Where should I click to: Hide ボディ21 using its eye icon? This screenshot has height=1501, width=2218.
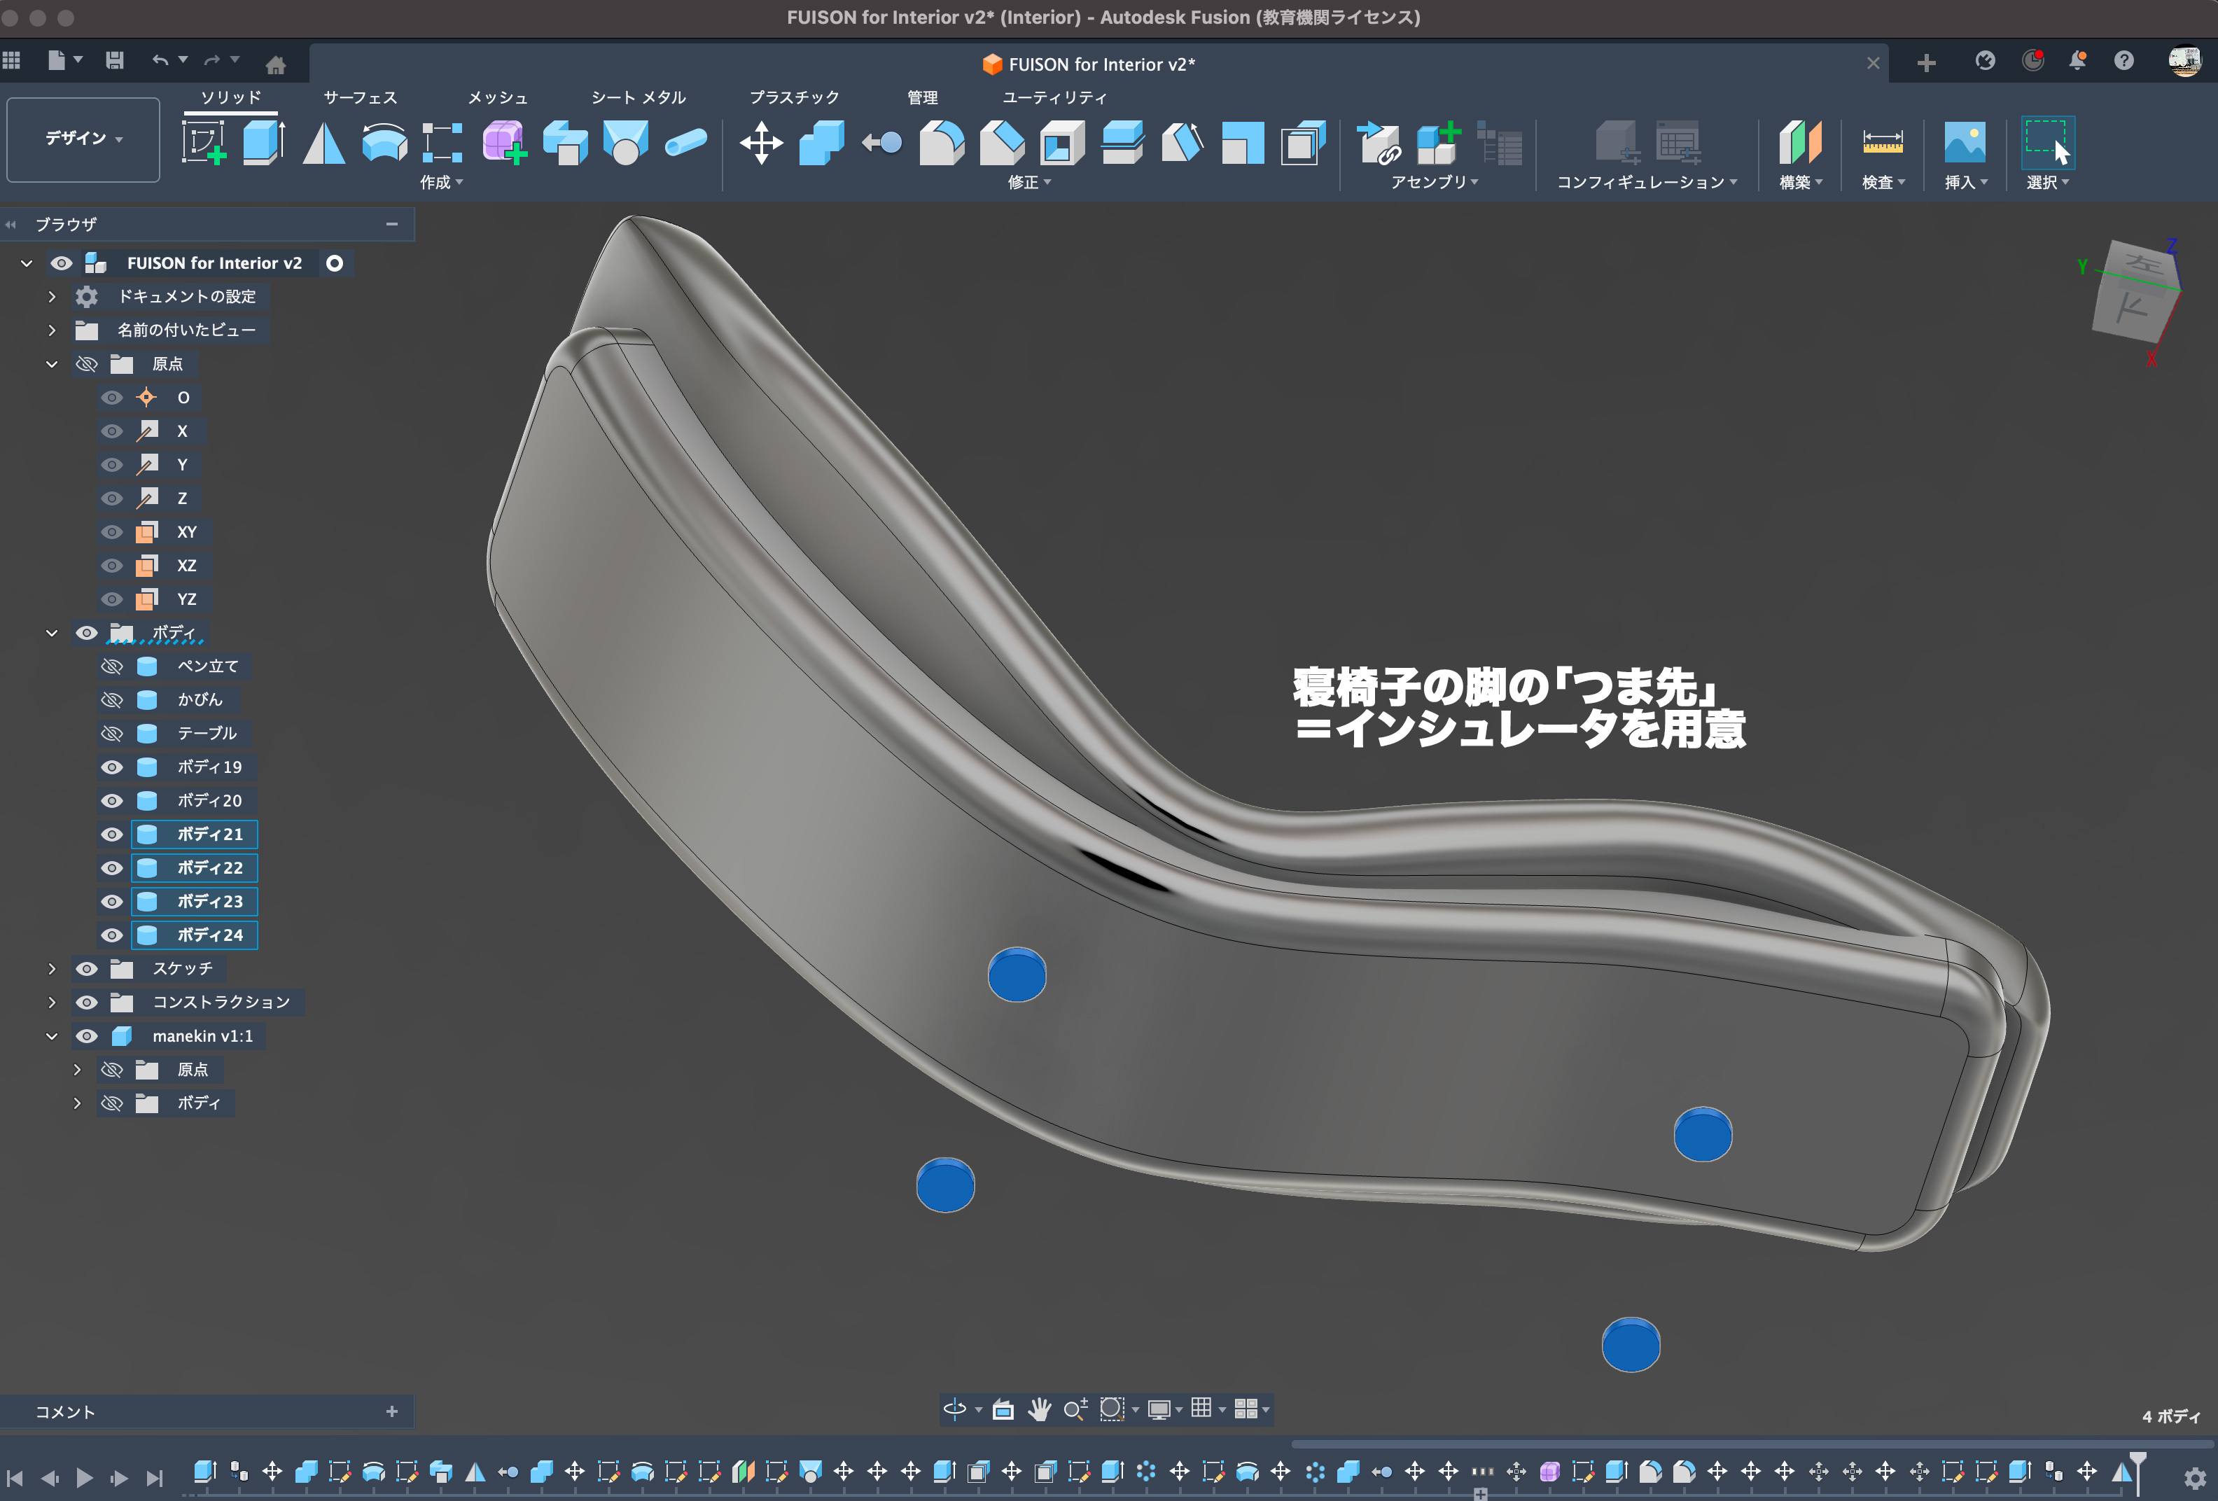coord(111,835)
